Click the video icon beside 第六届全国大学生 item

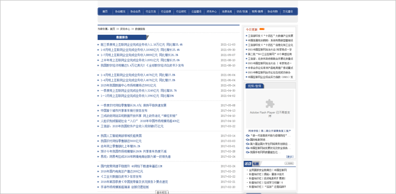248,144
